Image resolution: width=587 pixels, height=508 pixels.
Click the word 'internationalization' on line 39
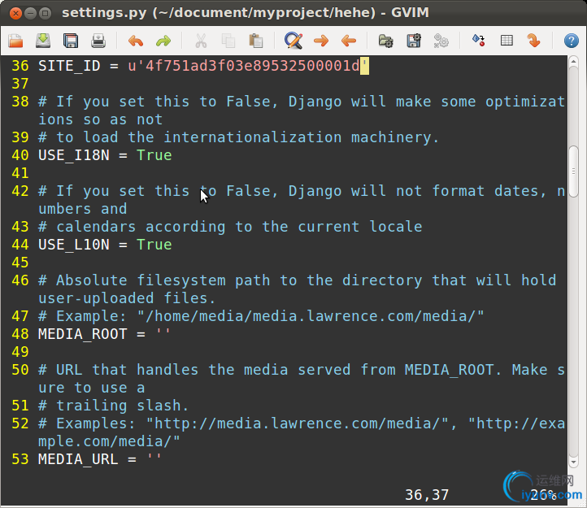[253, 137]
